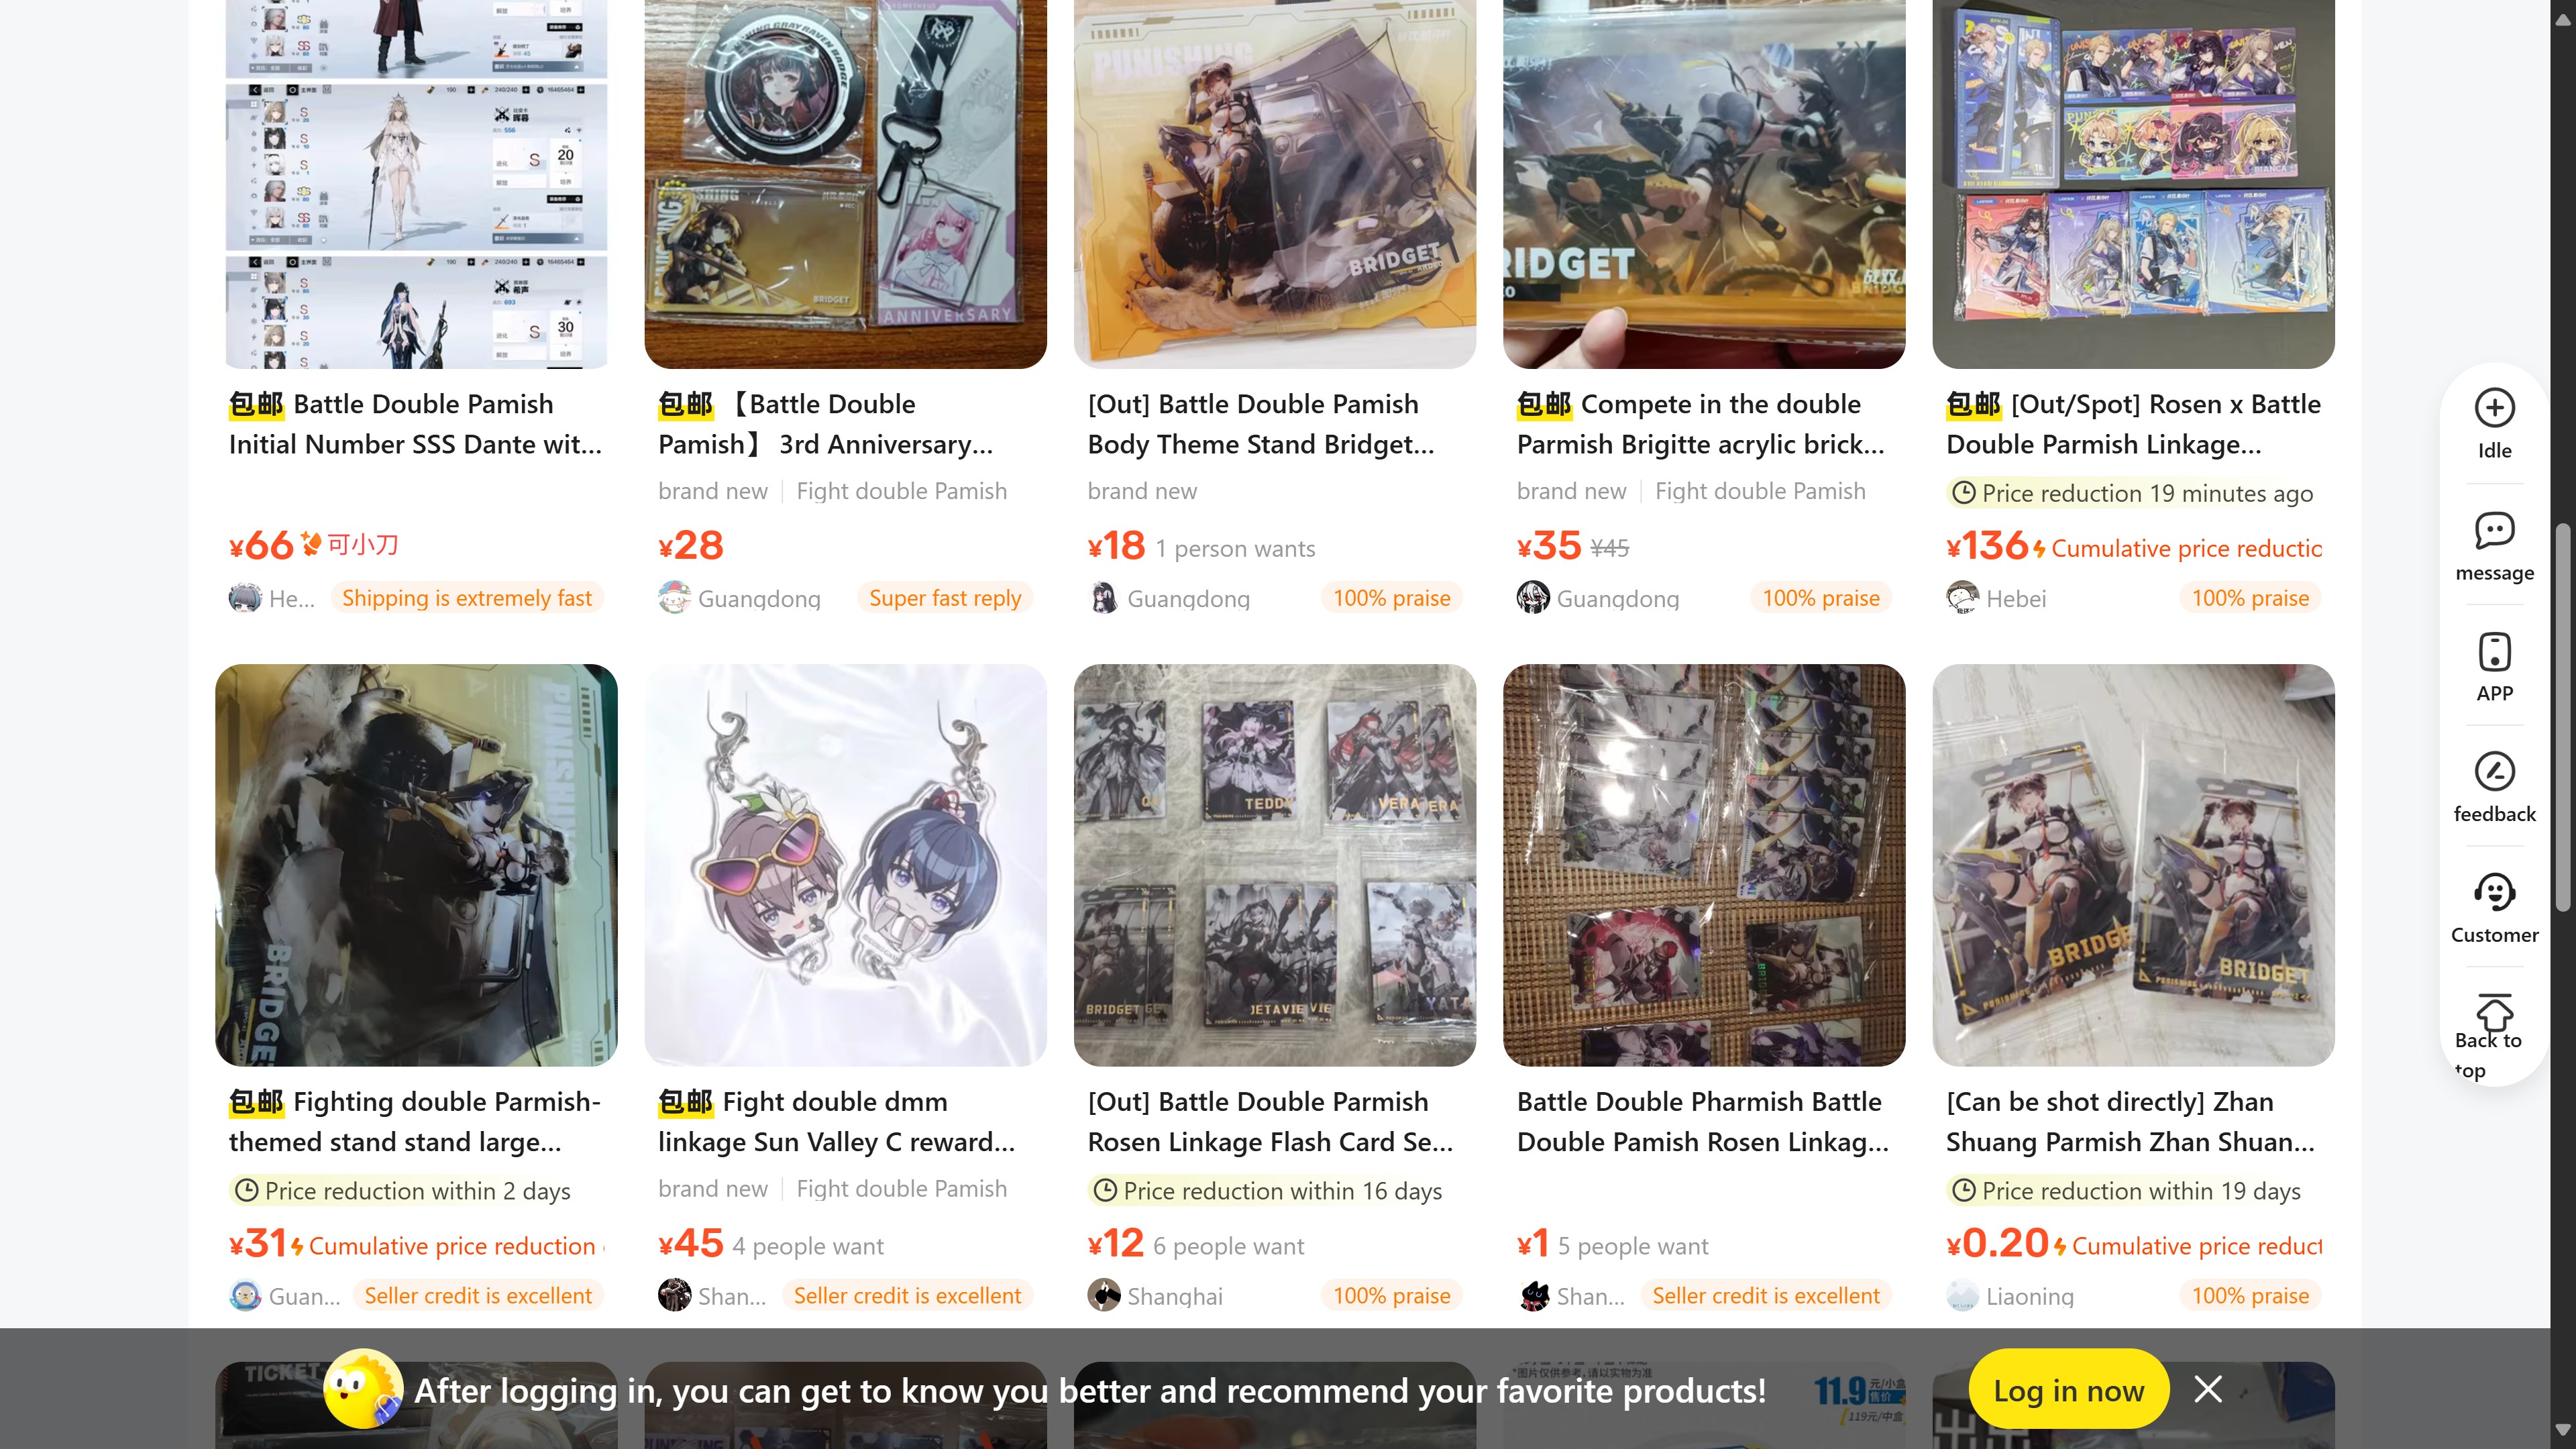Click the Hebei seller avatar icon
The width and height of the screenshot is (2576, 1449).
(1962, 598)
